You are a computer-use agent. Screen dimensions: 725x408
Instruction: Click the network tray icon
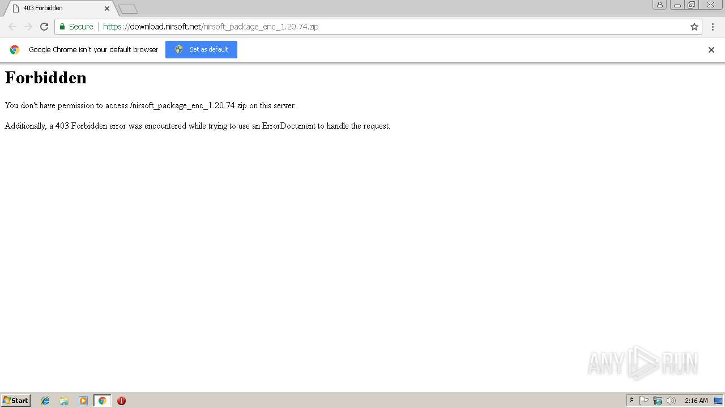coord(658,401)
